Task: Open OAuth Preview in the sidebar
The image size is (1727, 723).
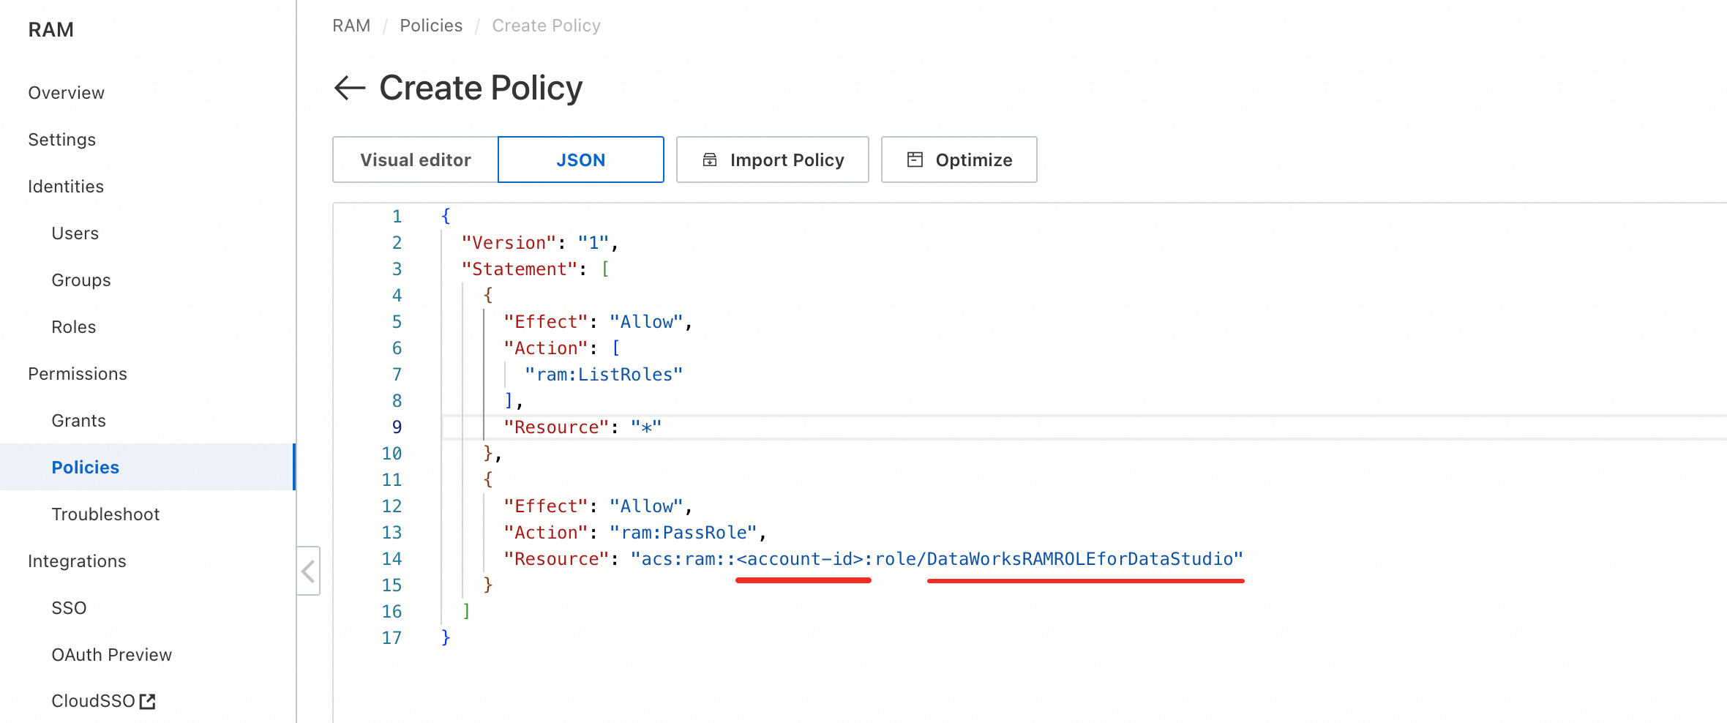Action: (112, 655)
